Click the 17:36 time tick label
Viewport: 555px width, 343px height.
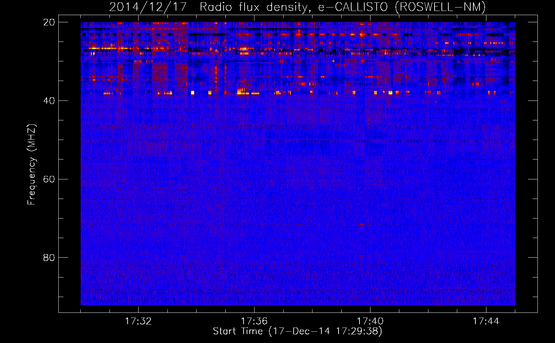pyautogui.click(x=254, y=321)
